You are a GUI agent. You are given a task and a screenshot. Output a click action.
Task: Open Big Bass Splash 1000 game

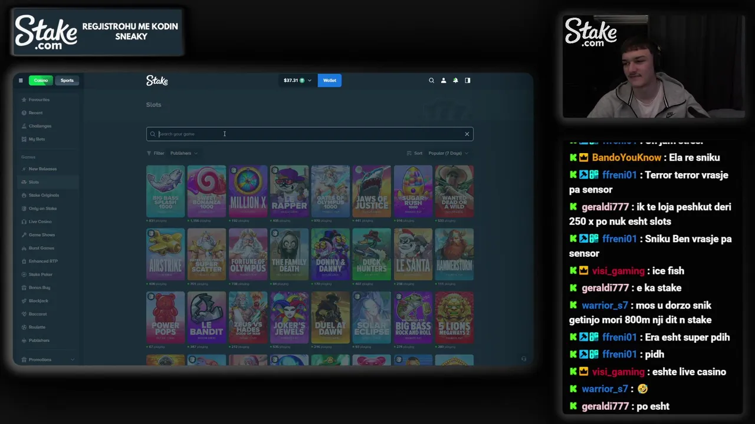point(165,191)
